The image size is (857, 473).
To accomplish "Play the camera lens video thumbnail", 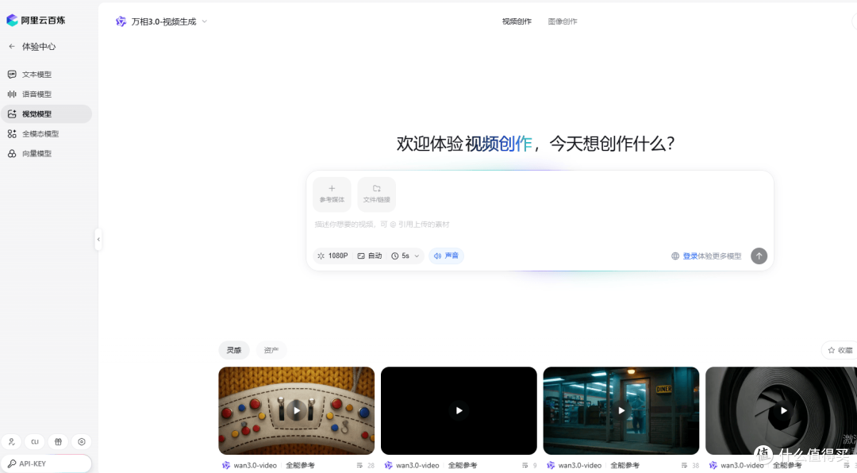I will pos(783,410).
